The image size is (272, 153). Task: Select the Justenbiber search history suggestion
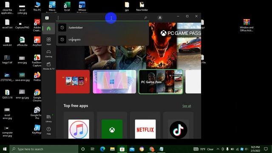[102, 28]
